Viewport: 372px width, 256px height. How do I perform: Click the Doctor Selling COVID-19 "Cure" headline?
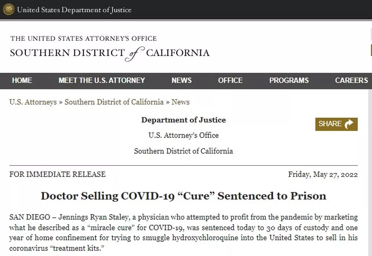tap(183, 196)
